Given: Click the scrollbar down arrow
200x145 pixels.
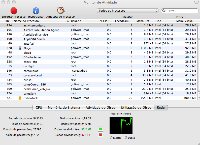Looking at the screenshot, I should pos(199,98).
